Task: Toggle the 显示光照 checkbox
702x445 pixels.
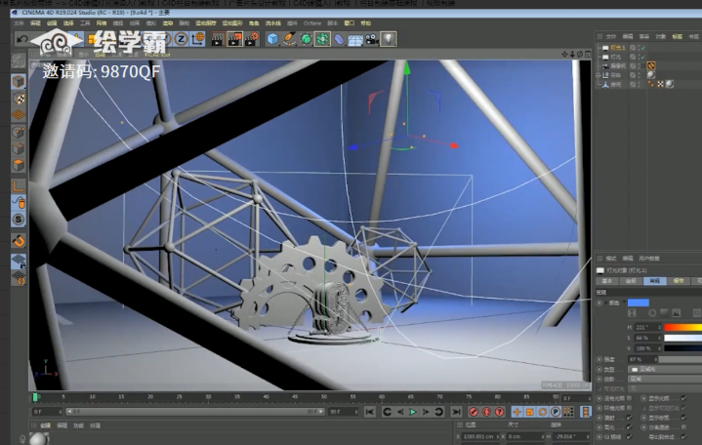Action: click(683, 398)
